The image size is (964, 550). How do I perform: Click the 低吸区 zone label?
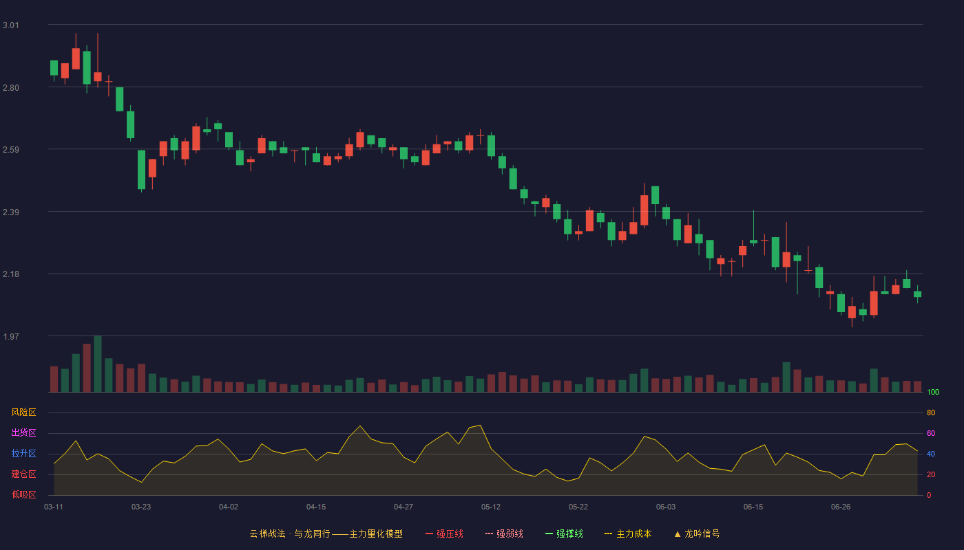pyautogui.click(x=23, y=494)
